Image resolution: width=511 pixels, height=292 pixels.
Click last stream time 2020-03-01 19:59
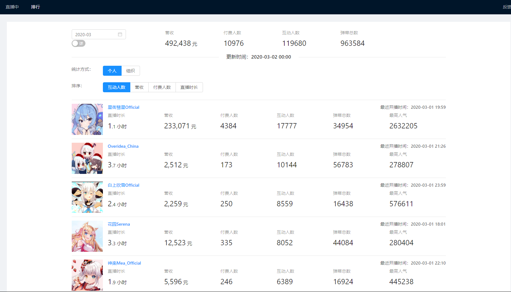pyautogui.click(x=428, y=107)
